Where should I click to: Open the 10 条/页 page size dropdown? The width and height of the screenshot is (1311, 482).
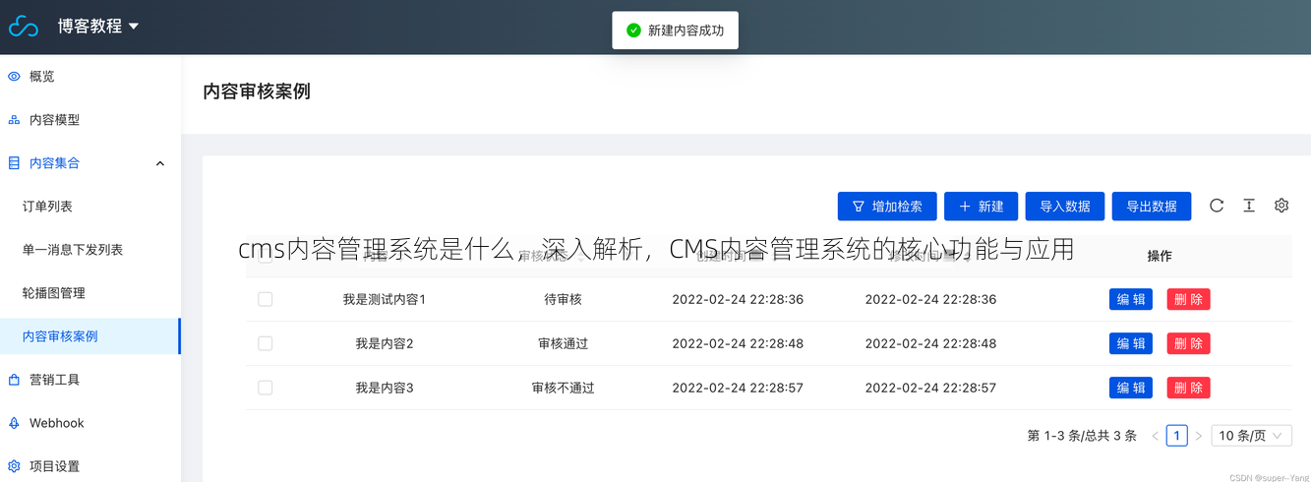click(1252, 436)
